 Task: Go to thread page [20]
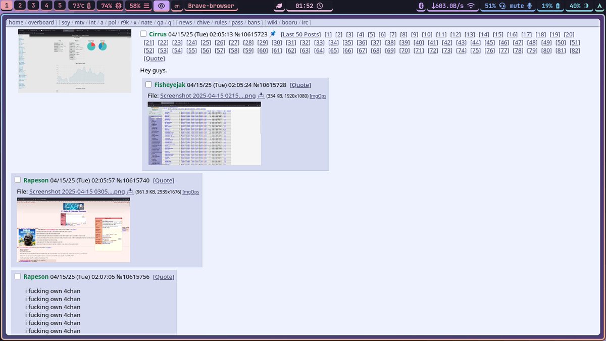[x=569, y=34]
